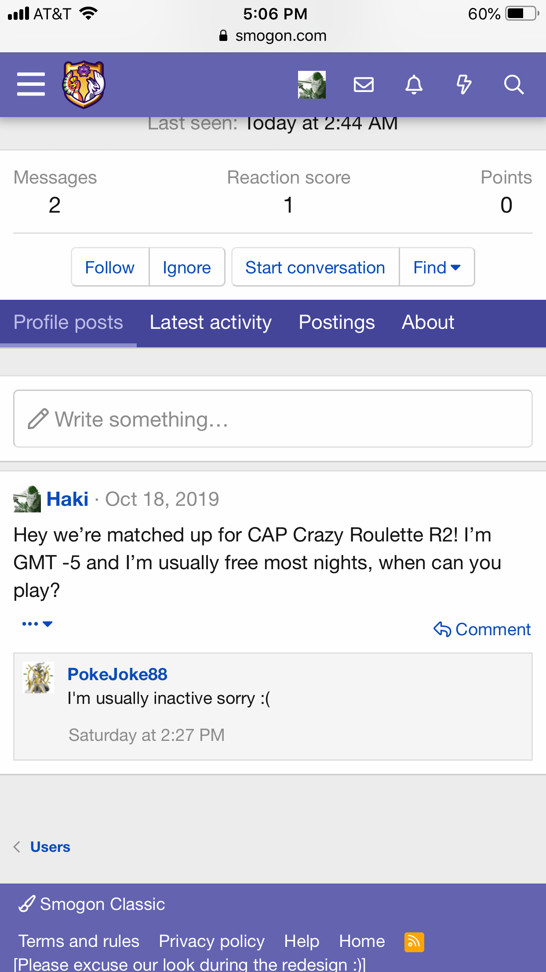Click Start conversation

pos(315,267)
